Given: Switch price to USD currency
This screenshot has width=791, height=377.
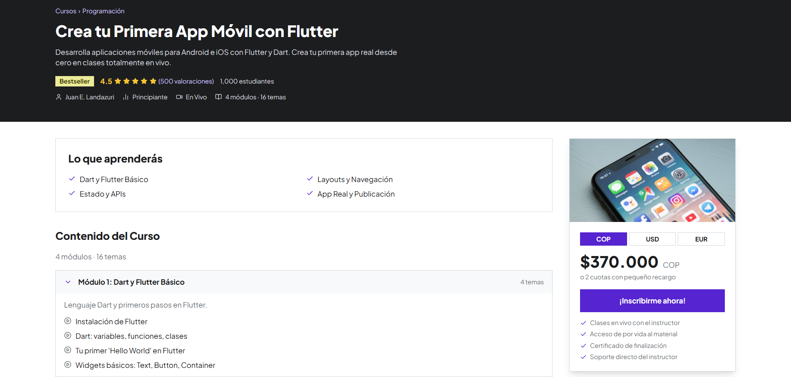Looking at the screenshot, I should tap(652, 239).
